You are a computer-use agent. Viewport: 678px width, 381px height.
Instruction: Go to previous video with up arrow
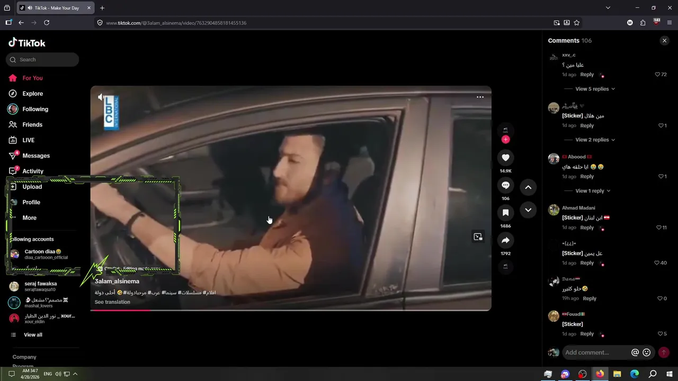click(x=528, y=187)
